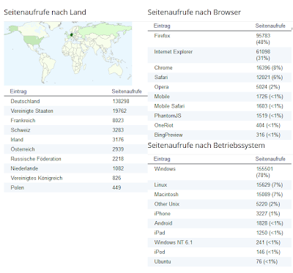Select the 'iPhone' operating system row
This screenshot has height=273, width=293.
click(x=220, y=214)
